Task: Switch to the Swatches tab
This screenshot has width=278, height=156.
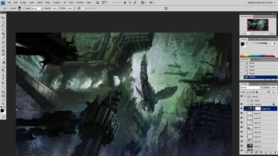Action: tap(254, 39)
